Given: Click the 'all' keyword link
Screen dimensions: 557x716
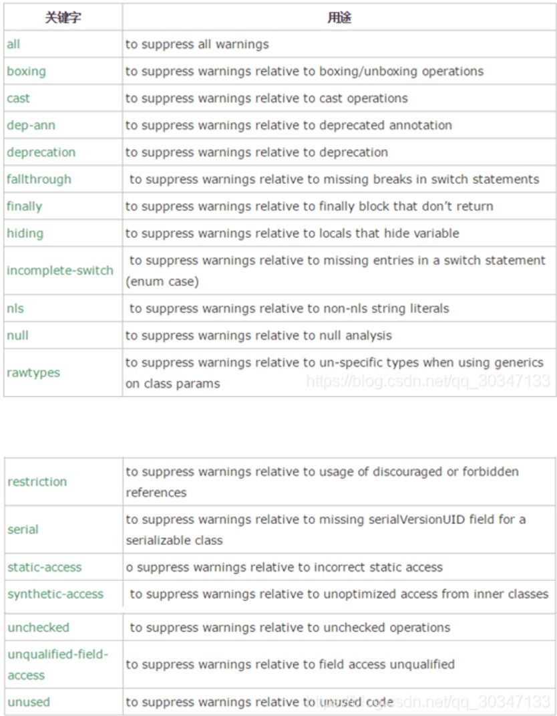Looking at the screenshot, I should point(13,44).
